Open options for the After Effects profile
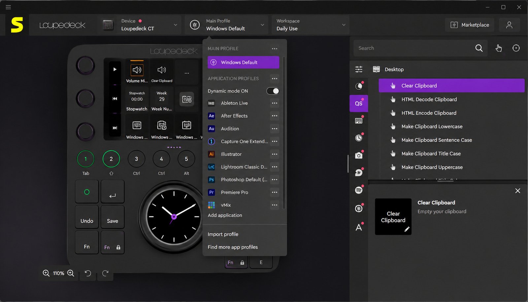The image size is (528, 302). tap(275, 116)
